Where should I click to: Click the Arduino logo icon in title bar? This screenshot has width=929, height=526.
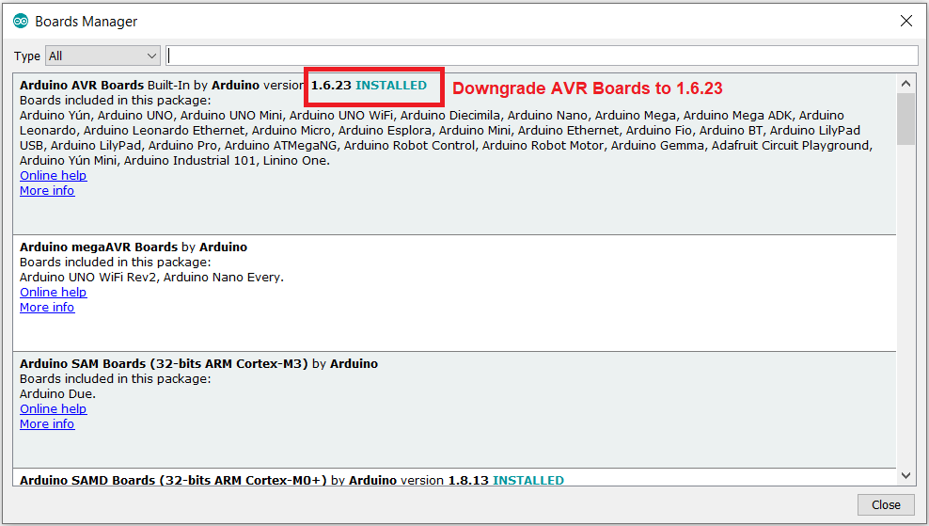(x=21, y=22)
